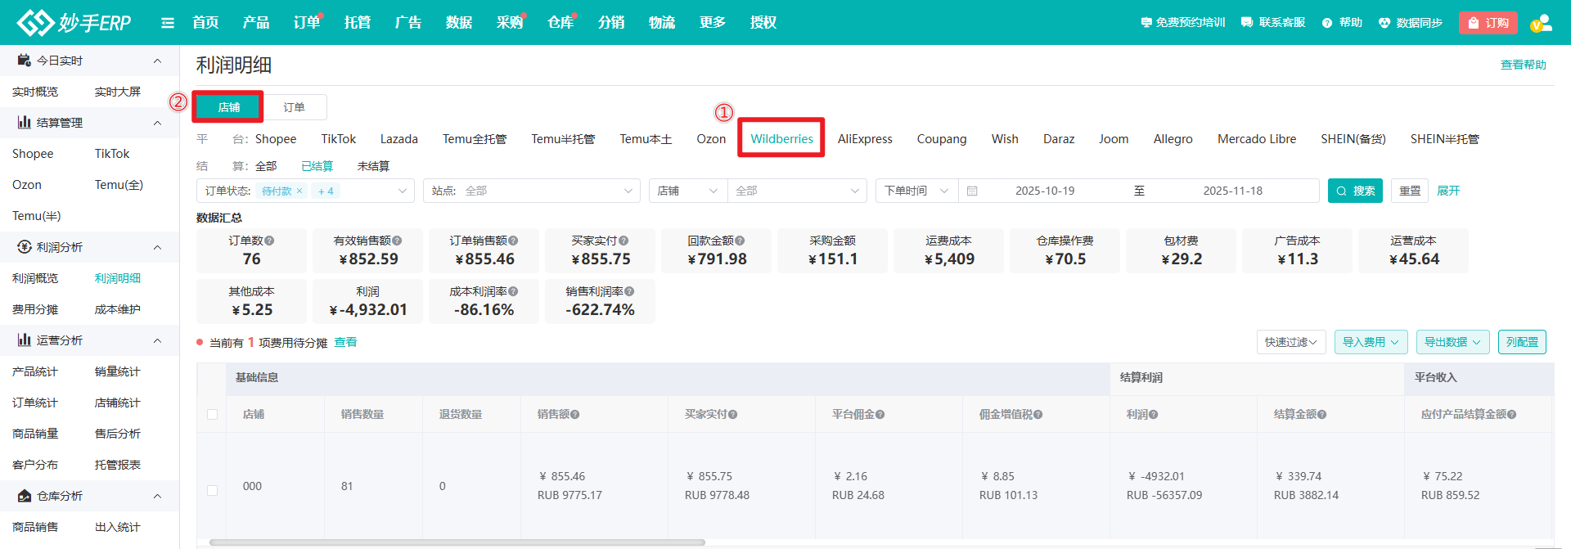Click the 妙手ERP logo
This screenshot has width=1571, height=549.
pos(74,23)
